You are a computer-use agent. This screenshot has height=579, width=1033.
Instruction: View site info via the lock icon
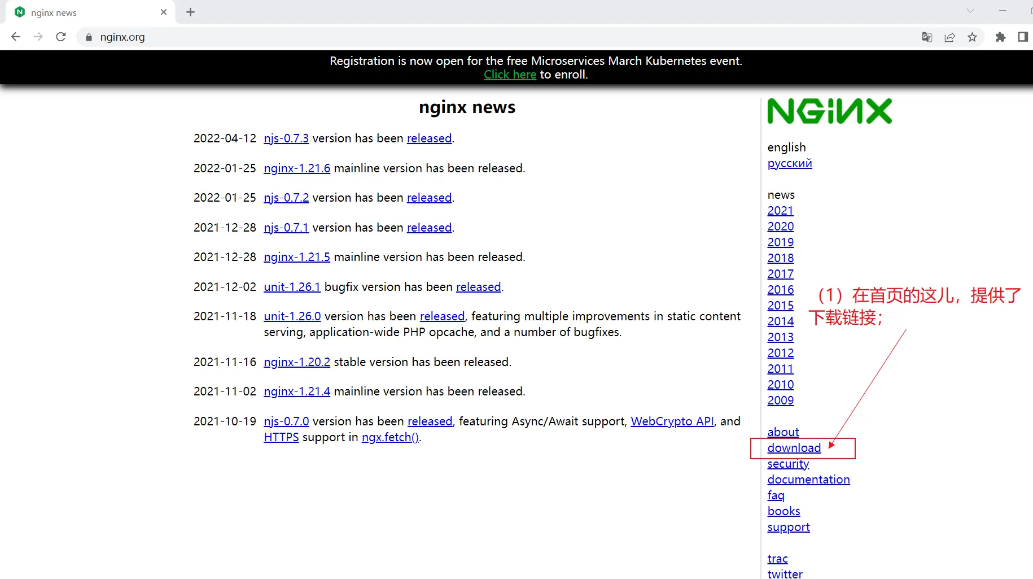point(89,37)
